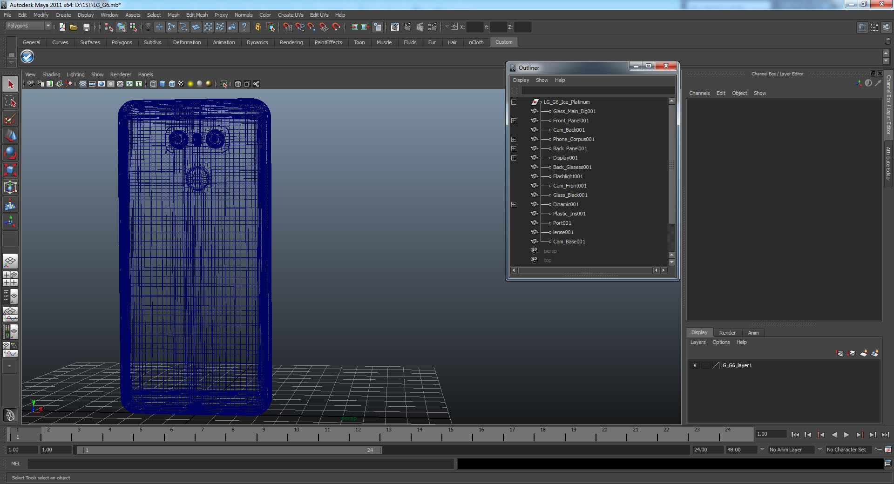Click the play backwards button
The image size is (894, 484).
coord(834,435)
